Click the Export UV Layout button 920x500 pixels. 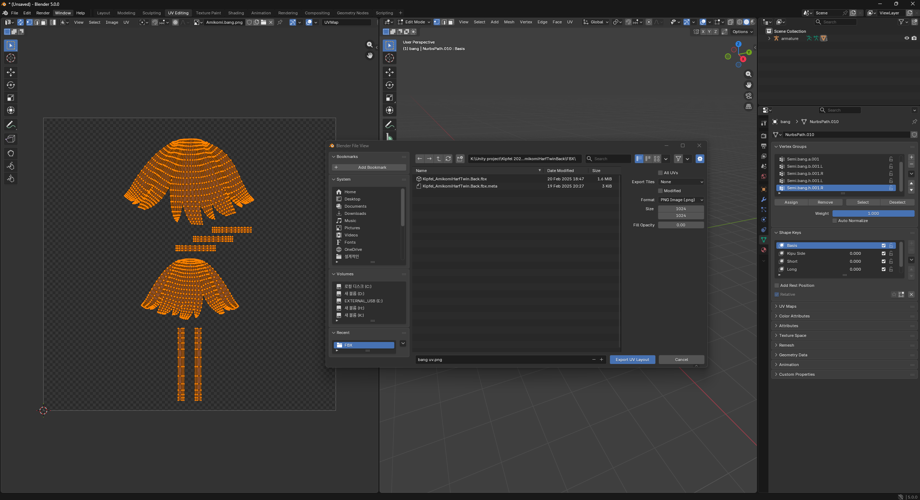pyautogui.click(x=632, y=360)
